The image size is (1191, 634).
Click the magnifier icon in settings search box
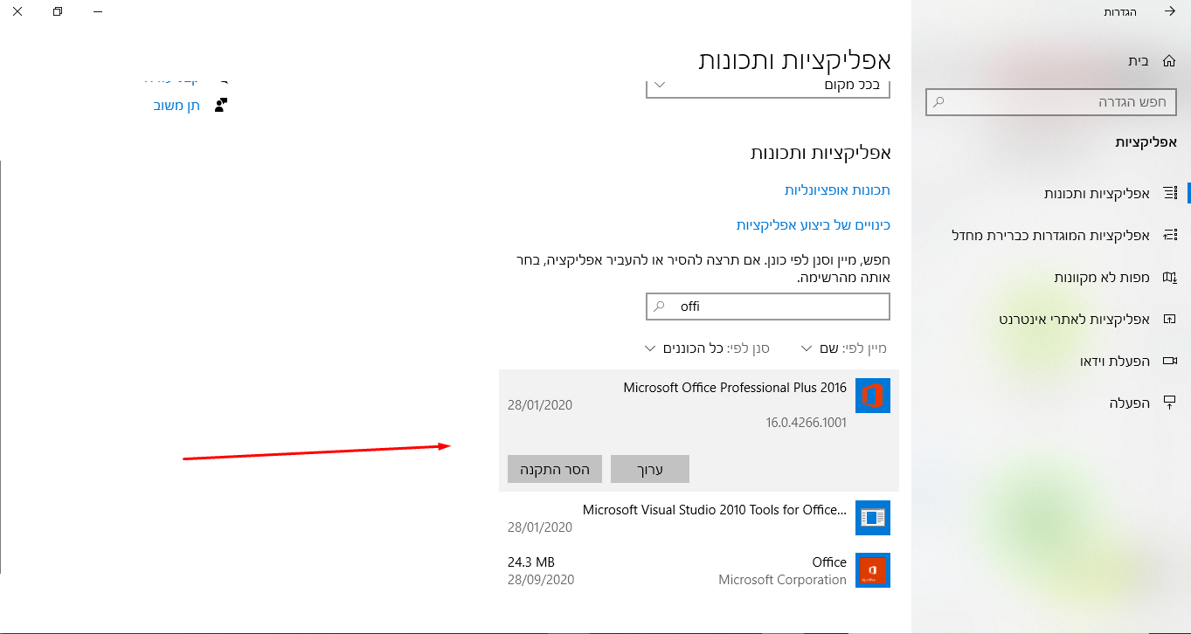(x=939, y=101)
